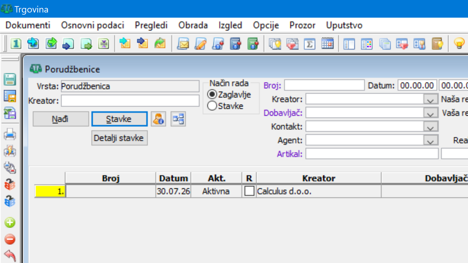Select the Stavke radio button
Viewport: 468px width, 263px height.
tap(212, 106)
